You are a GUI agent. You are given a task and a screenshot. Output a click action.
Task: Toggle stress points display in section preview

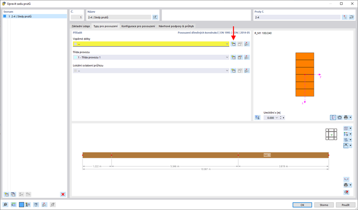(333, 117)
